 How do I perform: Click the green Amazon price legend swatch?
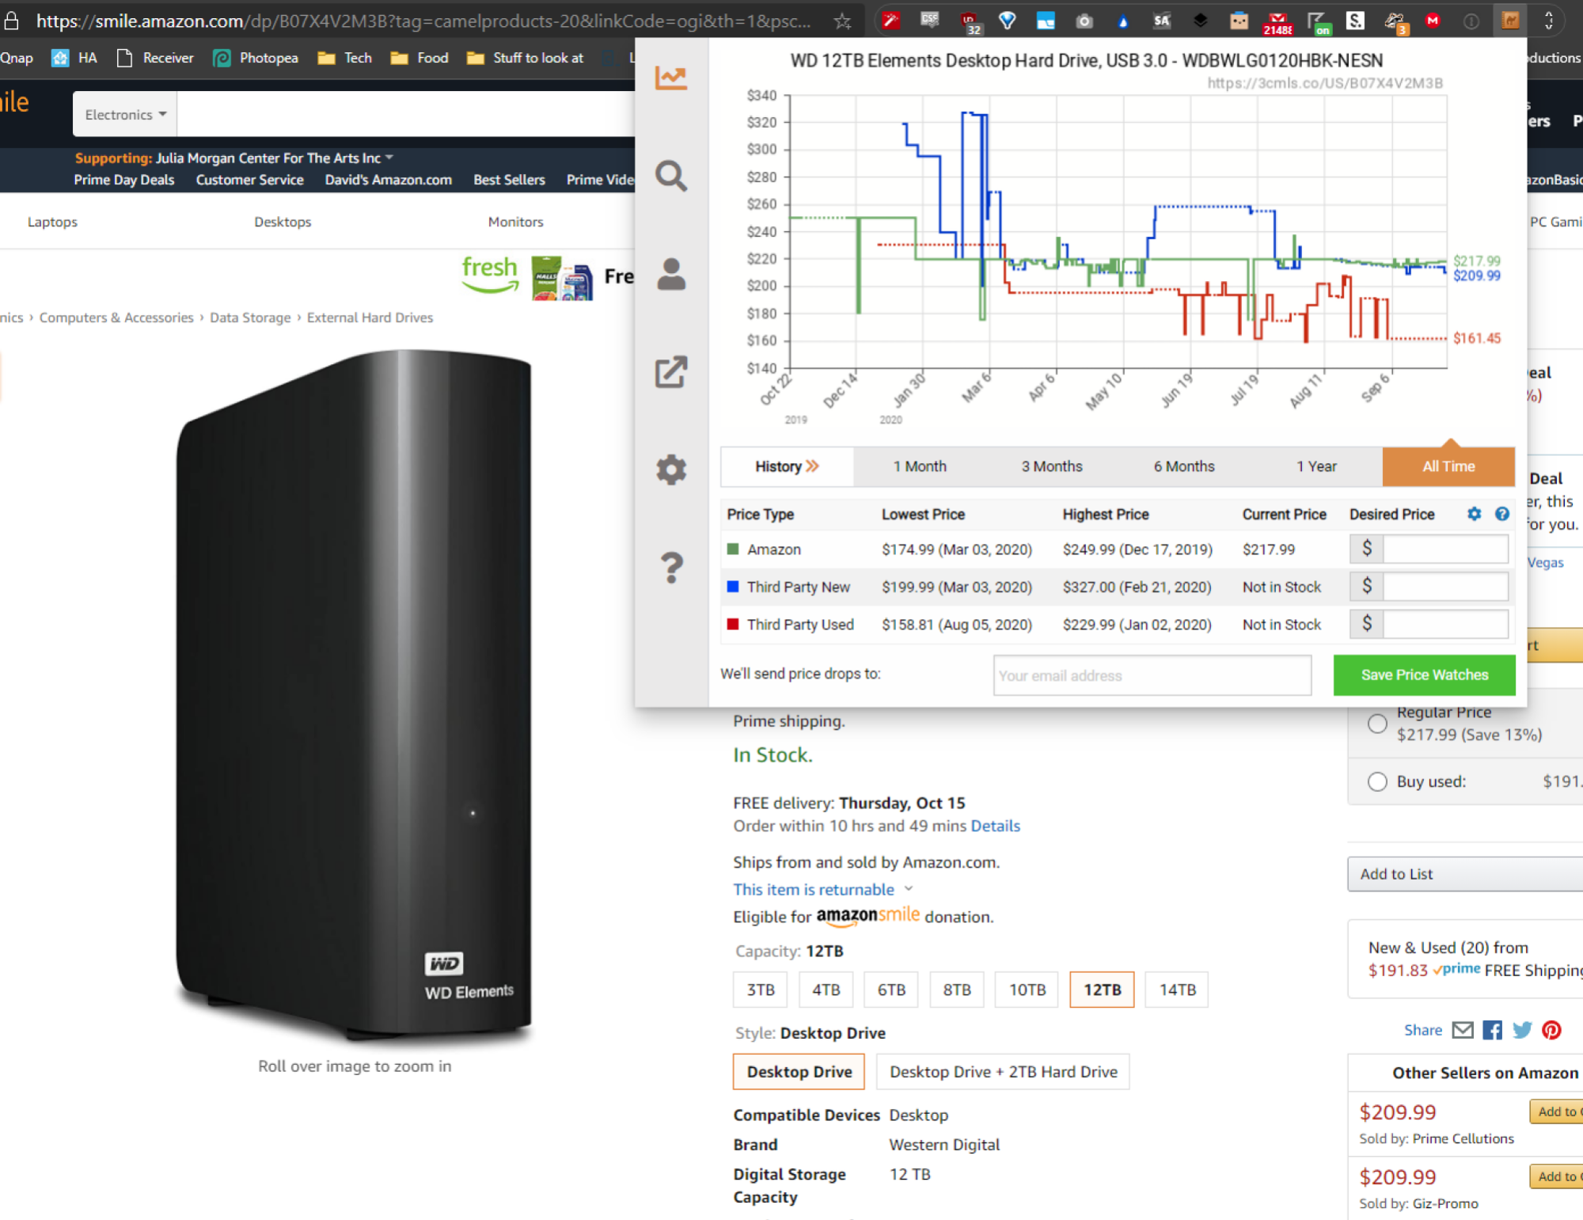pos(732,549)
